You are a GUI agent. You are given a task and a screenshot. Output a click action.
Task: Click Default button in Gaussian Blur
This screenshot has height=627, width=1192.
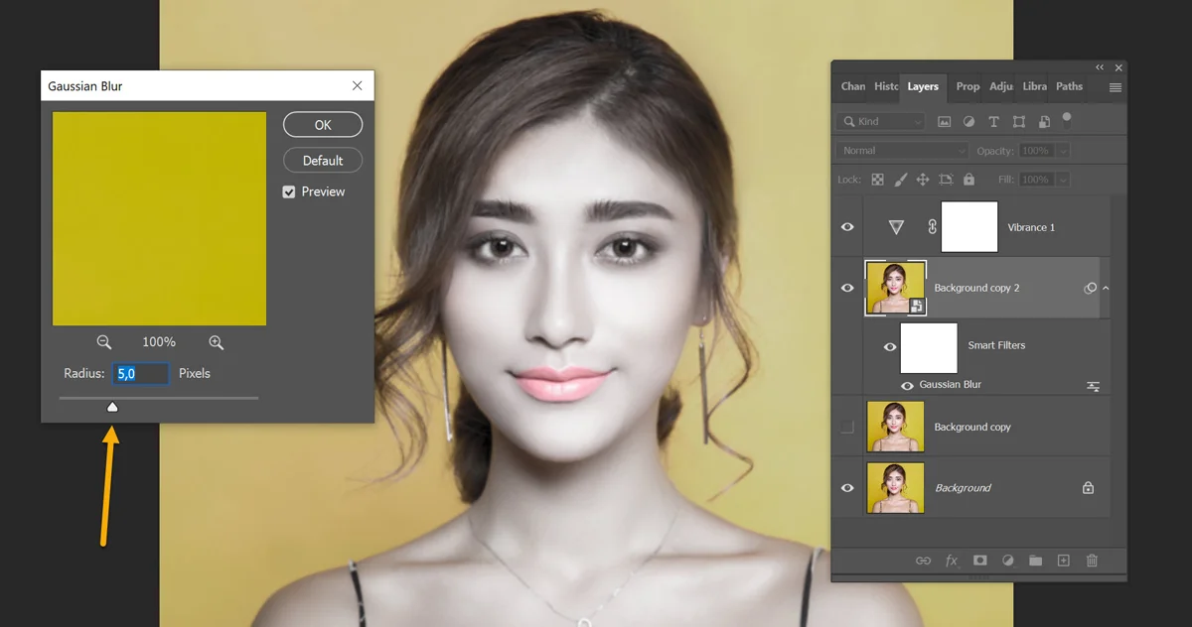323,160
